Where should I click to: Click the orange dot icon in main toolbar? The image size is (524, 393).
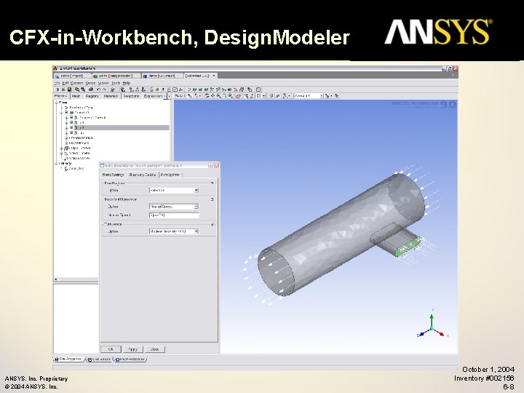coord(157,90)
